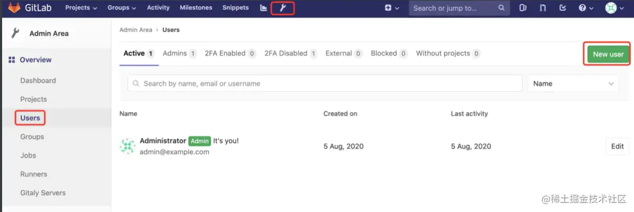Open Dashboard in the sidebar
The height and width of the screenshot is (212, 634).
point(38,80)
